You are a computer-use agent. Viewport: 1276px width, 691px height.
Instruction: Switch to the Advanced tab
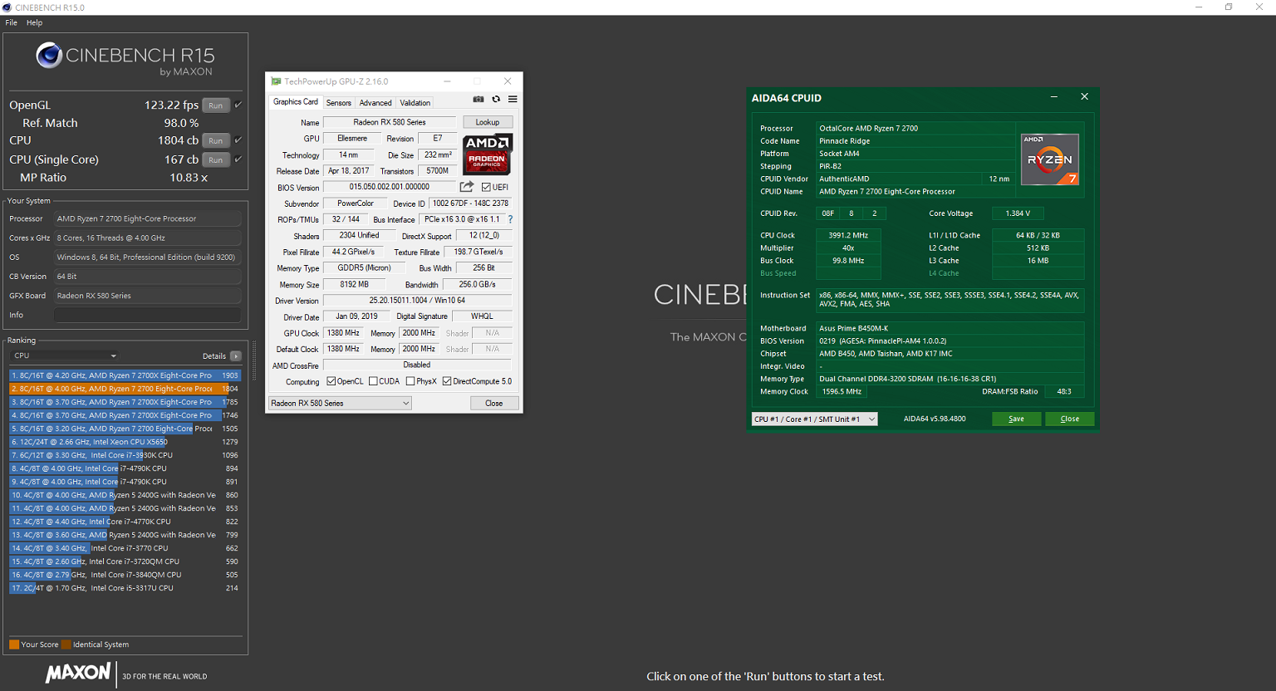[375, 103]
